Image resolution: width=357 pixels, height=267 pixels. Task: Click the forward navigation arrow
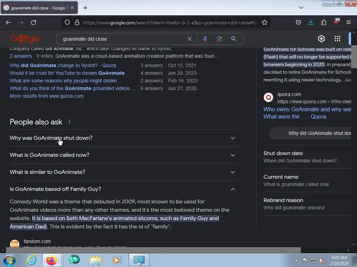coord(21,23)
